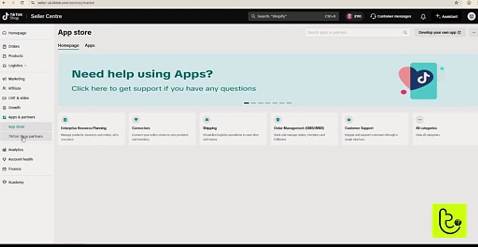478x247 pixels.
Task: Select the second banner carousel dot
Action: point(253,103)
